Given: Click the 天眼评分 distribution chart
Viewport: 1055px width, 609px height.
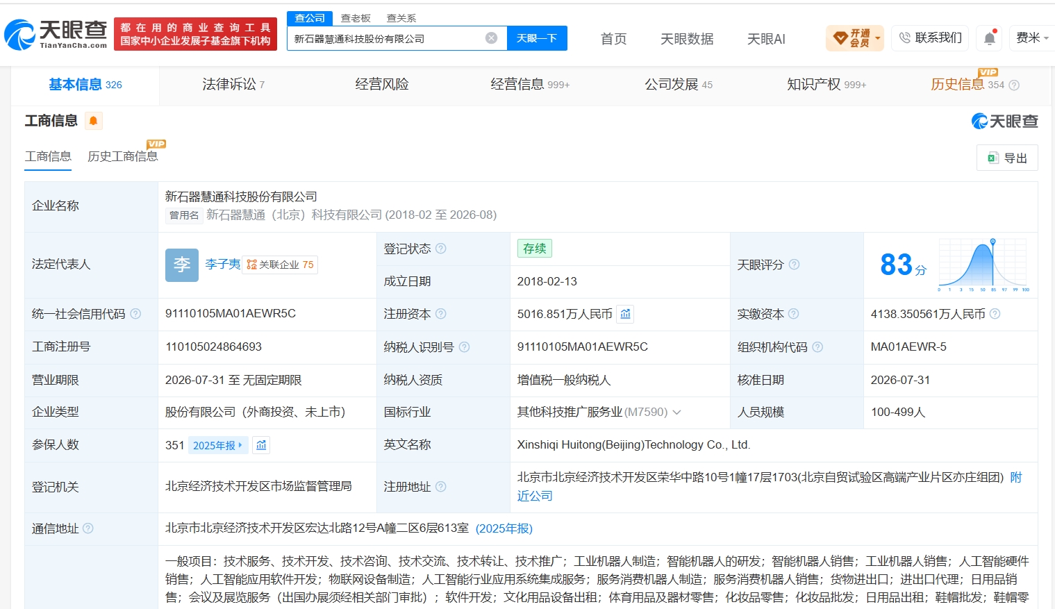Looking at the screenshot, I should tap(983, 265).
